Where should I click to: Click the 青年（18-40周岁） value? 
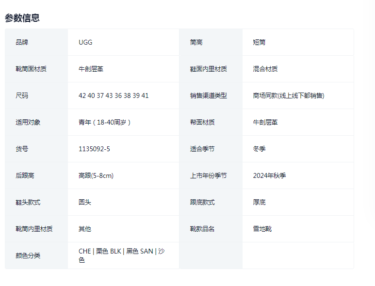coord(104,122)
